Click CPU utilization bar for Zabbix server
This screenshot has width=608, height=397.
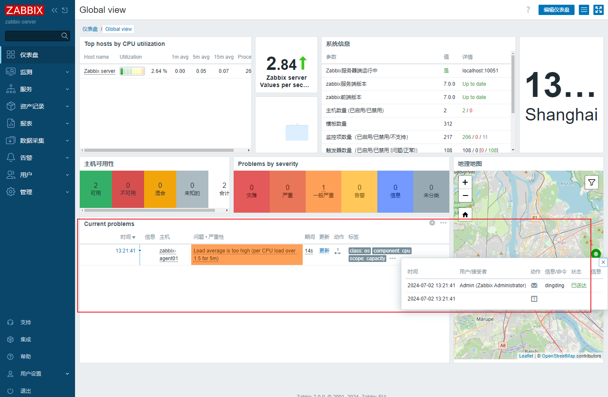point(132,71)
